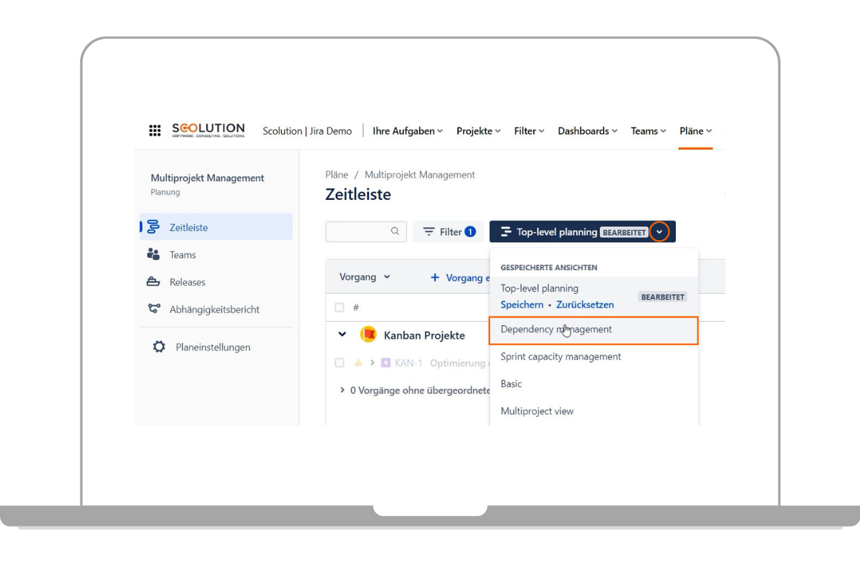The width and height of the screenshot is (860, 566).
Task: Open the app switcher grid icon
Action: tap(155, 130)
